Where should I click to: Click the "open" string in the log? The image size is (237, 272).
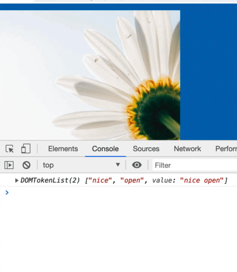[x=132, y=180]
